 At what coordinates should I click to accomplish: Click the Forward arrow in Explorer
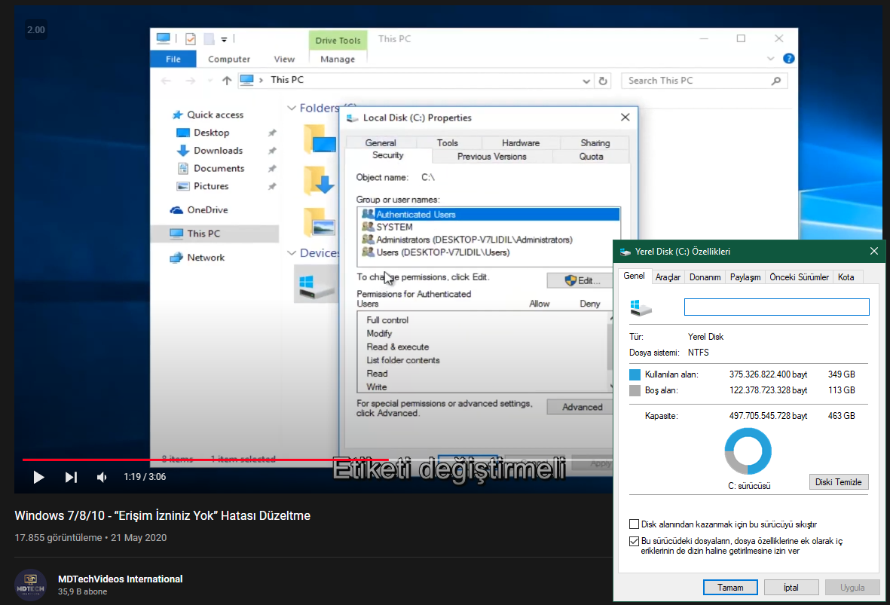191,81
